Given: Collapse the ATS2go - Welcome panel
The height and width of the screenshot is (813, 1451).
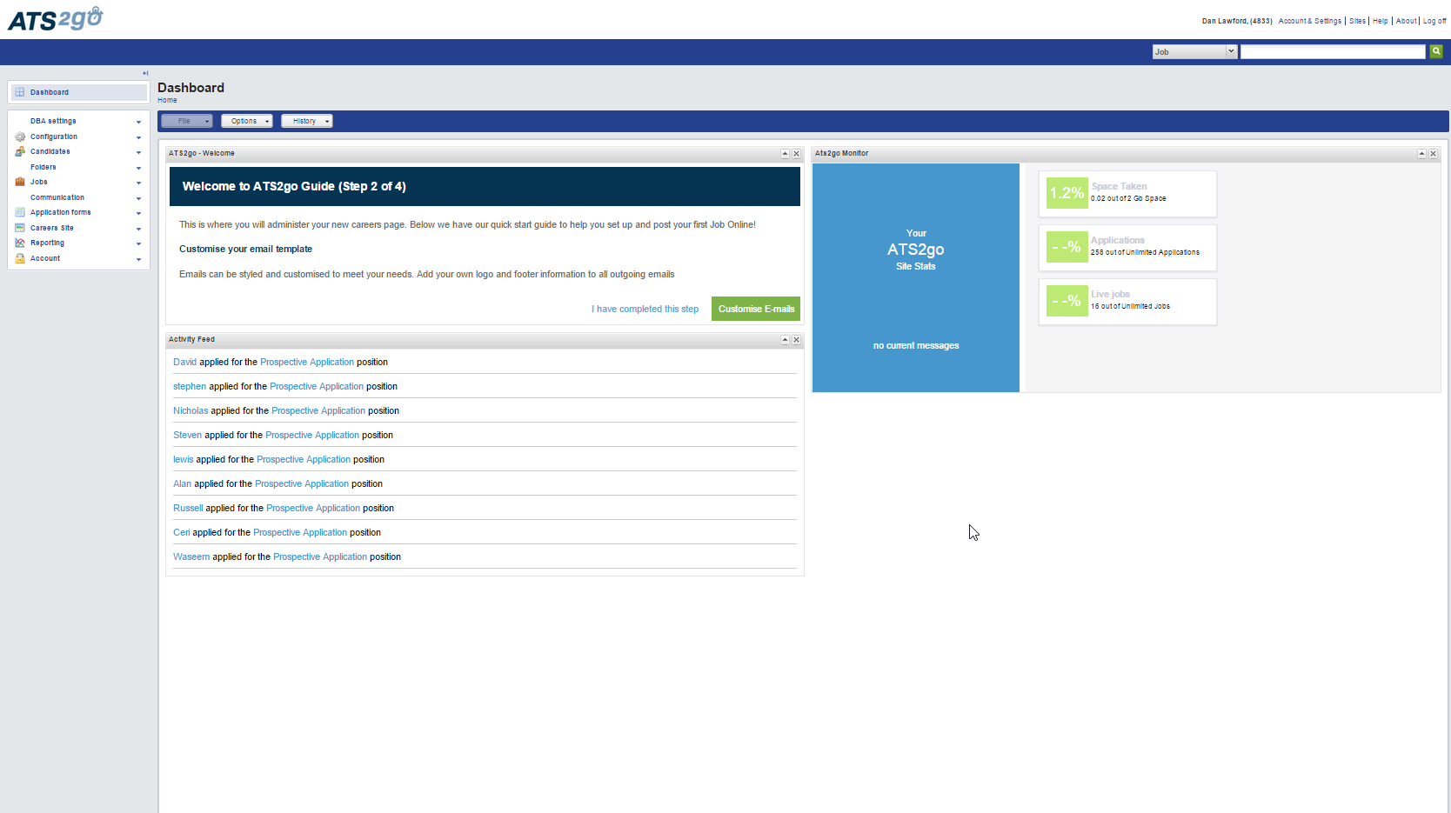Looking at the screenshot, I should coord(785,154).
